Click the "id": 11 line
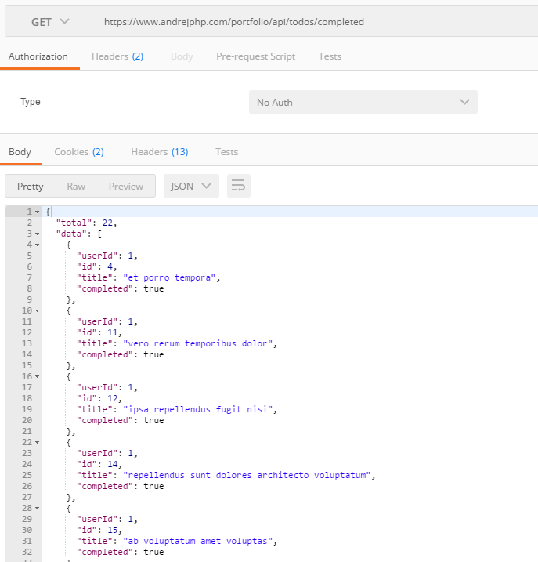 coord(99,332)
